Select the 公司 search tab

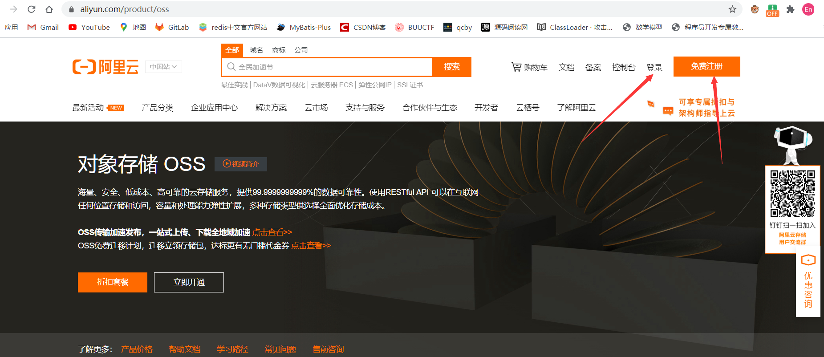click(301, 50)
